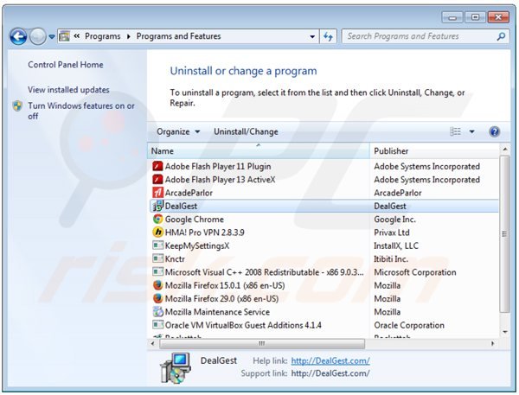The image size is (519, 395).
Task: Sort by the Name column header
Action: tap(259, 151)
